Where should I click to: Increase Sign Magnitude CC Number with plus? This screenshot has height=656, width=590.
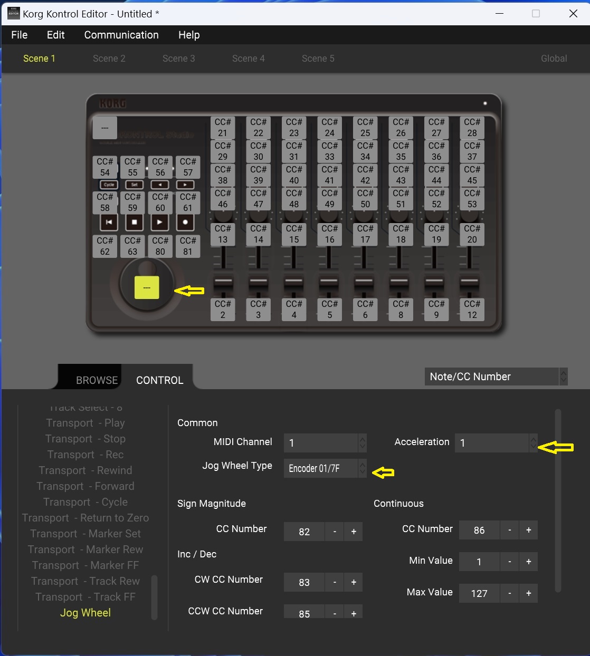(354, 532)
